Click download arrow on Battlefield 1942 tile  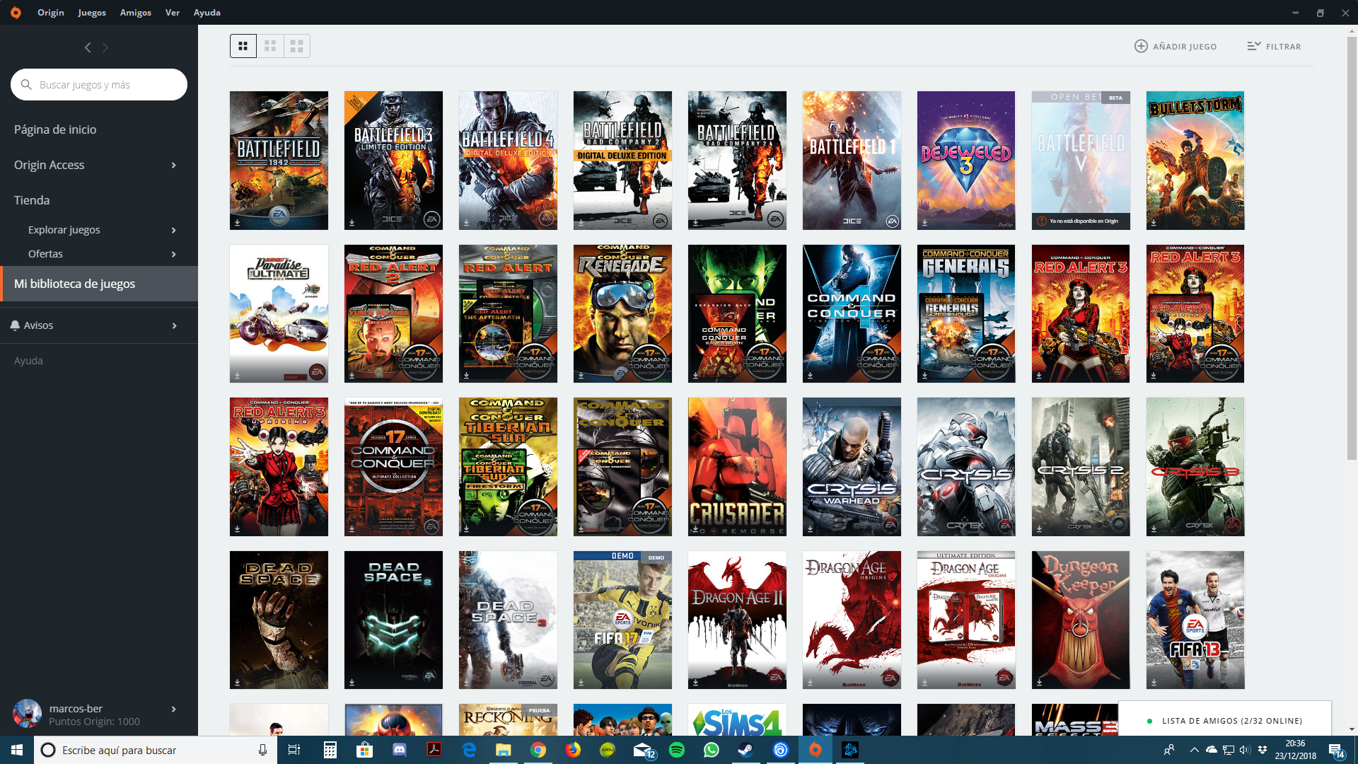238,222
